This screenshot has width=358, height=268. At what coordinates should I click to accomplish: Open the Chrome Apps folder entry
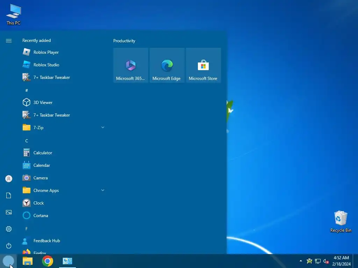(x=63, y=190)
